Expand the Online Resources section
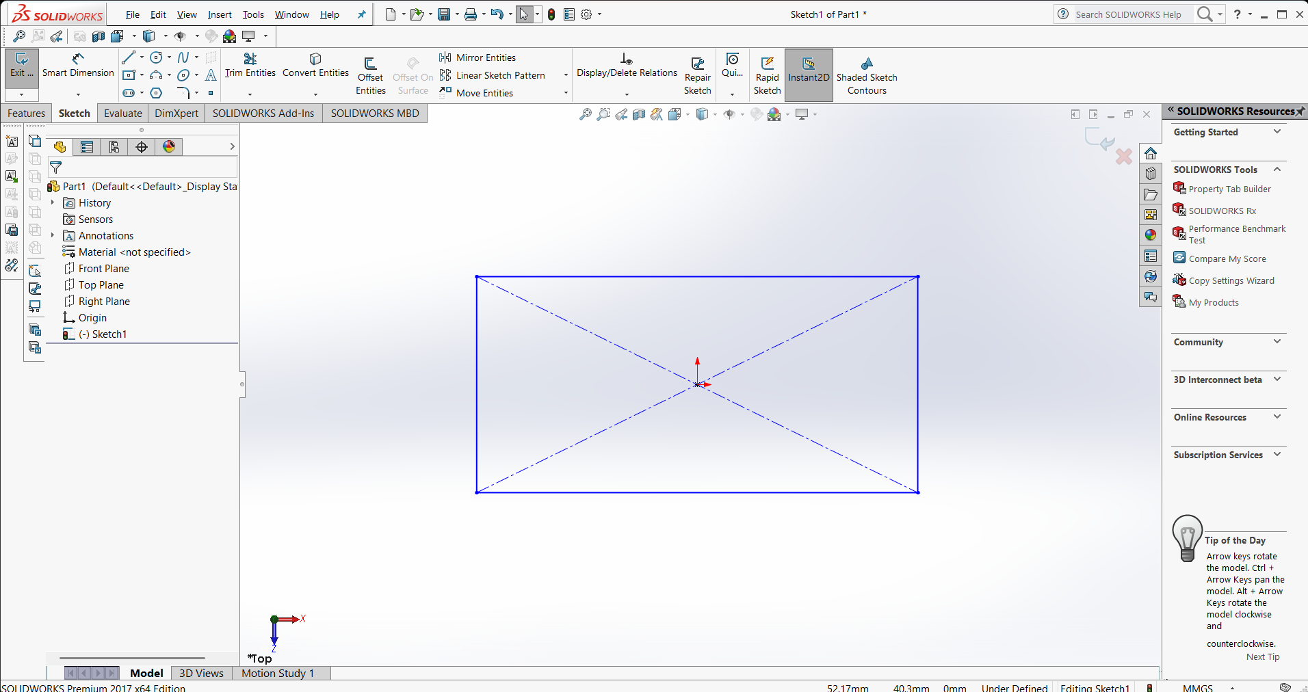The height and width of the screenshot is (692, 1308). (1277, 416)
